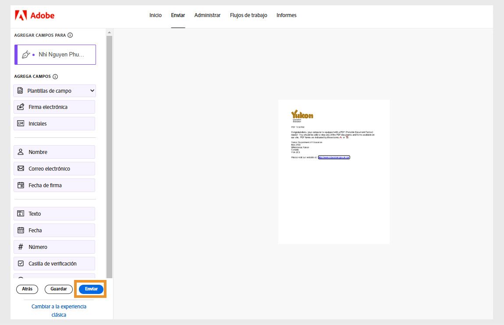Add a Fecha field
Viewport: 504px width, 325px height.
pos(54,231)
